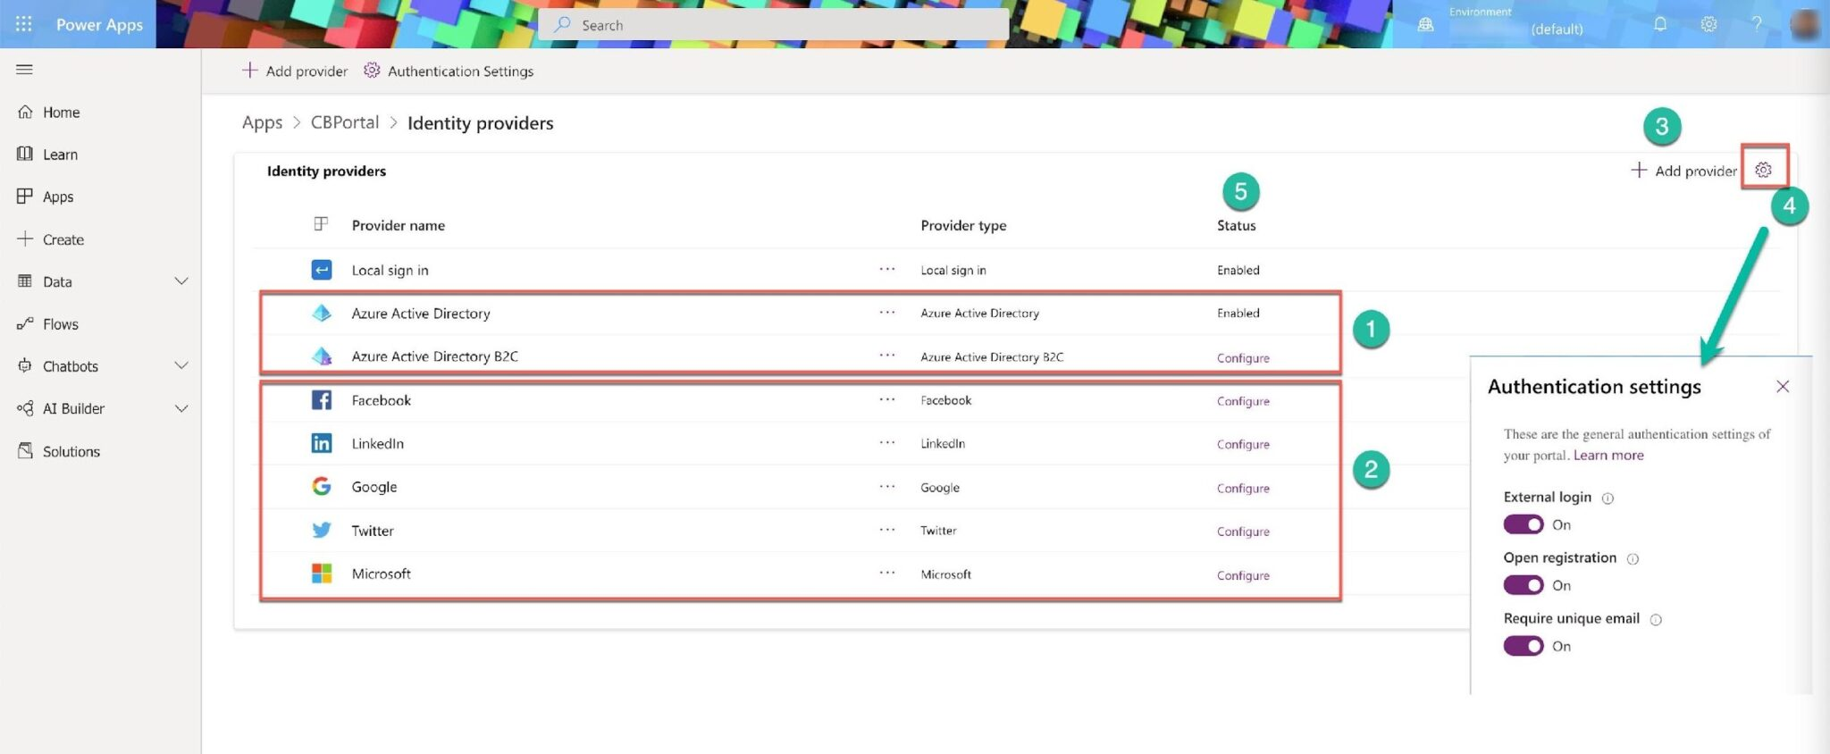
Task: Configure the LinkedIn provider
Action: (x=1243, y=444)
